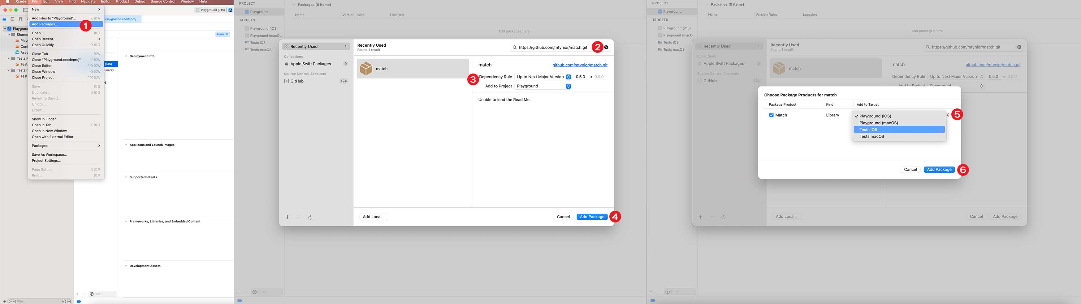Remove target with the minus beside the white Filter field

(84, 294)
